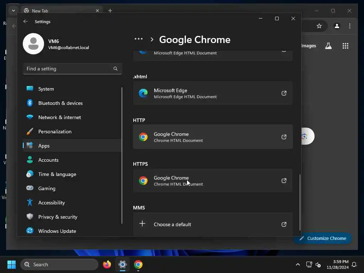Open Personalization settings
Screen dimensions: 364x273
73,132
